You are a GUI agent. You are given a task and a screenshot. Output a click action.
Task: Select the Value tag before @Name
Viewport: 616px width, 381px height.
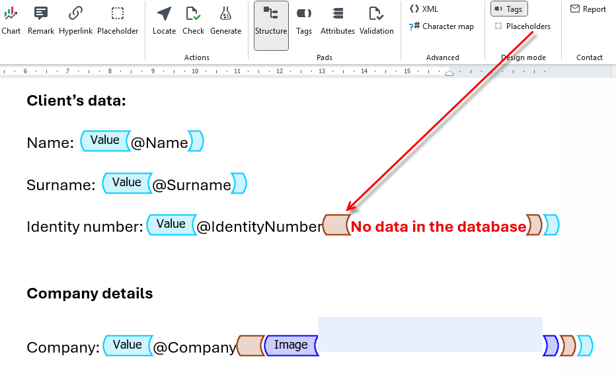coord(105,141)
